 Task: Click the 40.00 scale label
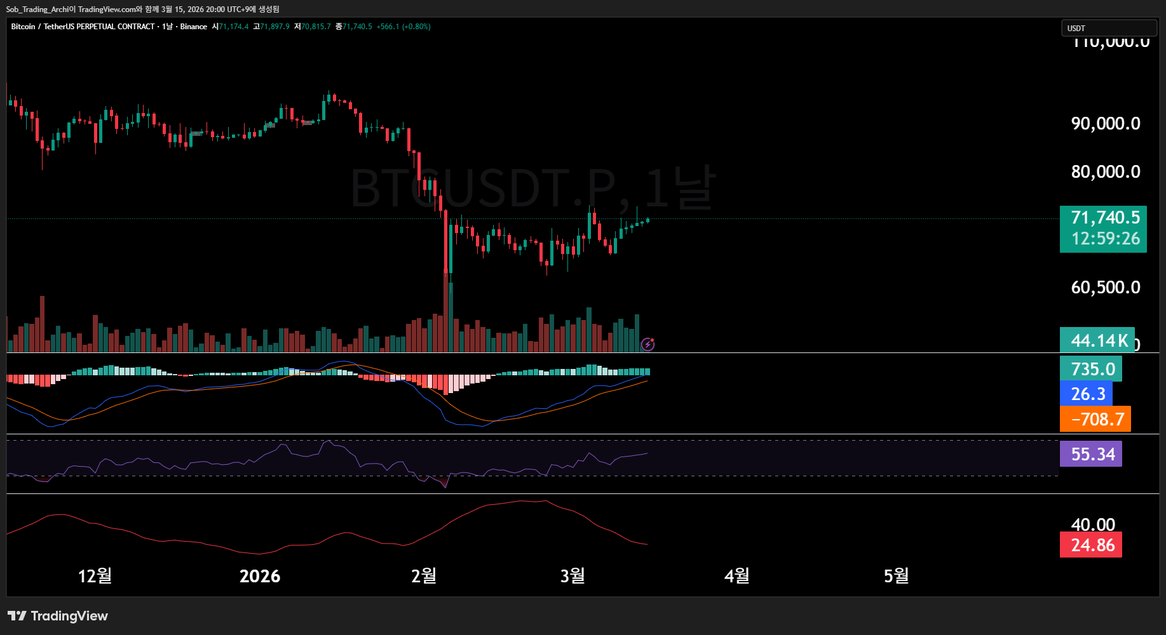[1093, 525]
